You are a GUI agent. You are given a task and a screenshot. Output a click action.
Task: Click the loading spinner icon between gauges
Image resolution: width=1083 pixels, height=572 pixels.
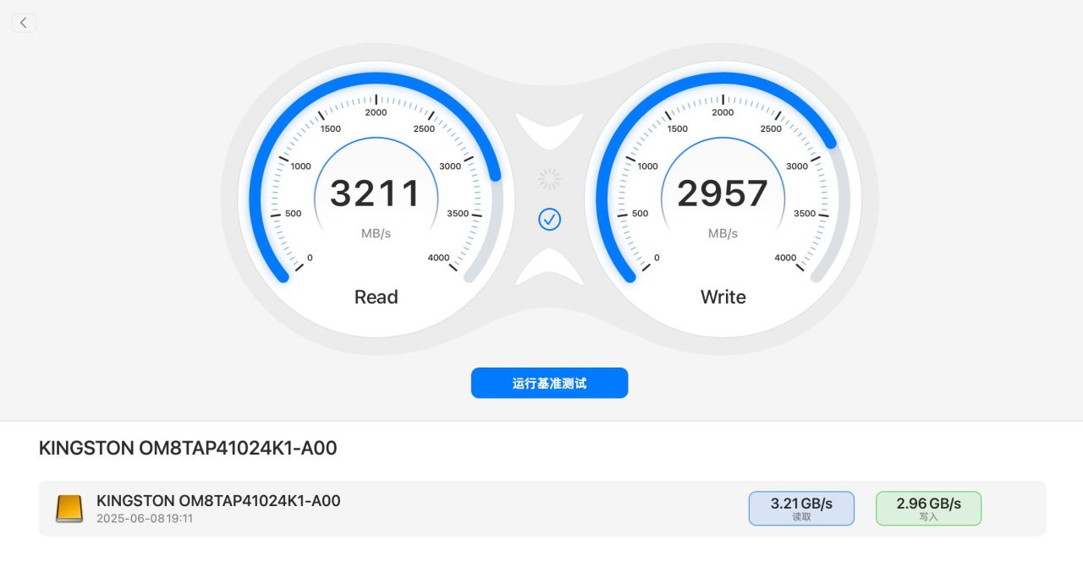(x=550, y=178)
